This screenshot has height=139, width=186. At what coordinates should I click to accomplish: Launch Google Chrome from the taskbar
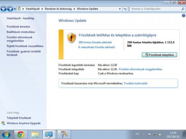coord(20,135)
